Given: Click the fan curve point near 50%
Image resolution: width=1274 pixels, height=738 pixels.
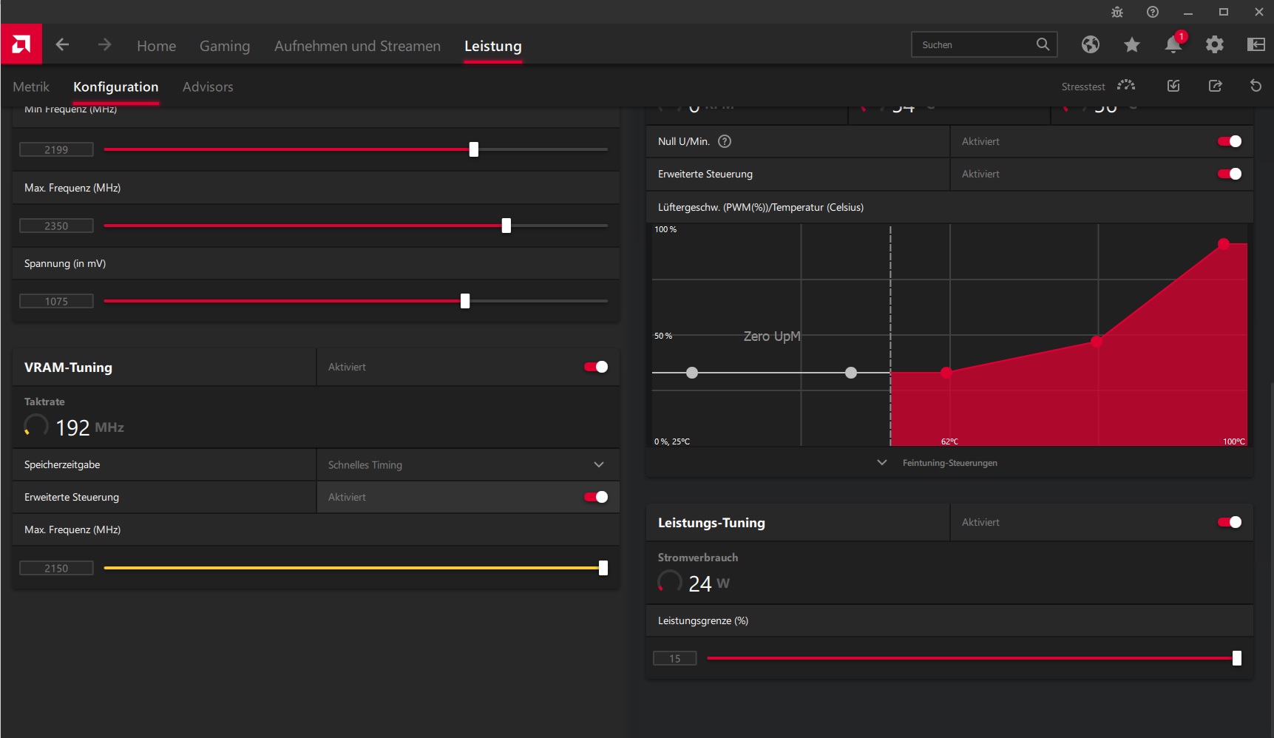Looking at the screenshot, I should point(1097,342).
